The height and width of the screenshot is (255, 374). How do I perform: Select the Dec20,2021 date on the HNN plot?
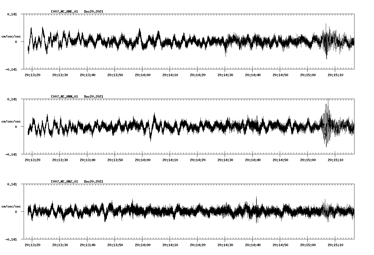[x=94, y=97]
